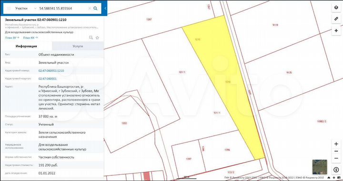Clear the search query with X icon
This screenshot has height=181, width=343.
point(90,9)
